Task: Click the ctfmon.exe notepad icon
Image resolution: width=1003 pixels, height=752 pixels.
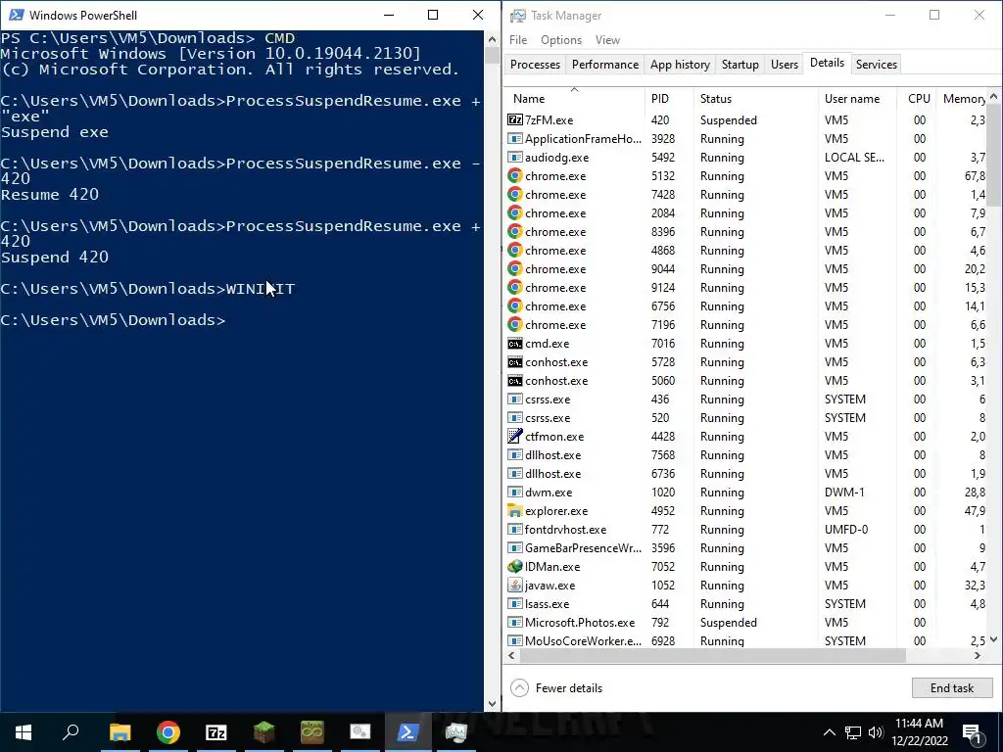Action: pyautogui.click(x=515, y=436)
